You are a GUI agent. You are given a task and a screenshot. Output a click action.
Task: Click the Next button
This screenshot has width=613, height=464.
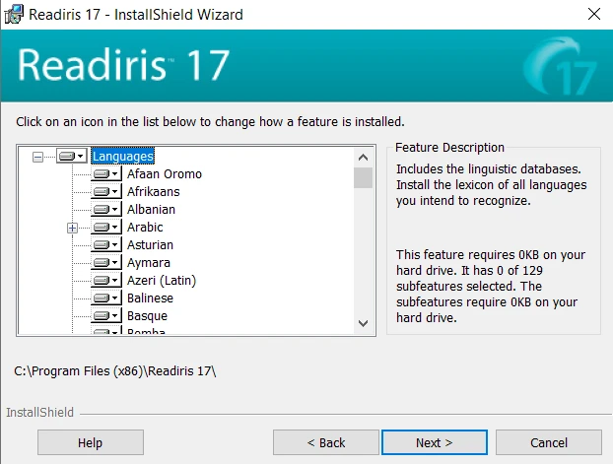(x=434, y=442)
